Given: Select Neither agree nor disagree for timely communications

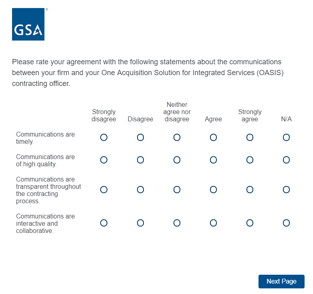Looking at the screenshot, I should (x=177, y=137).
